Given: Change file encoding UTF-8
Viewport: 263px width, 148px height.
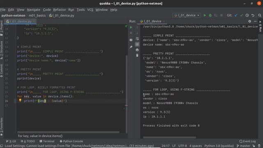Looking at the screenshot, I should 182,146.
